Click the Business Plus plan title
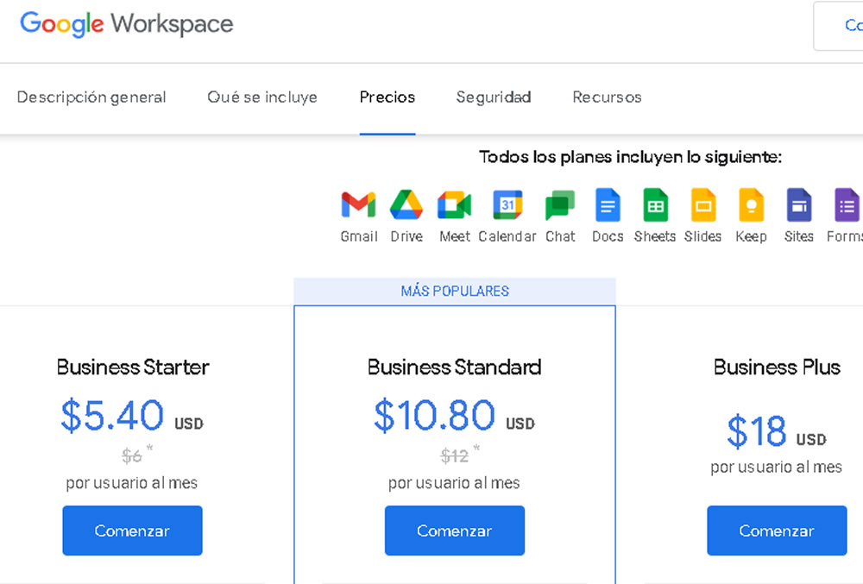This screenshot has width=863, height=584. 777,367
